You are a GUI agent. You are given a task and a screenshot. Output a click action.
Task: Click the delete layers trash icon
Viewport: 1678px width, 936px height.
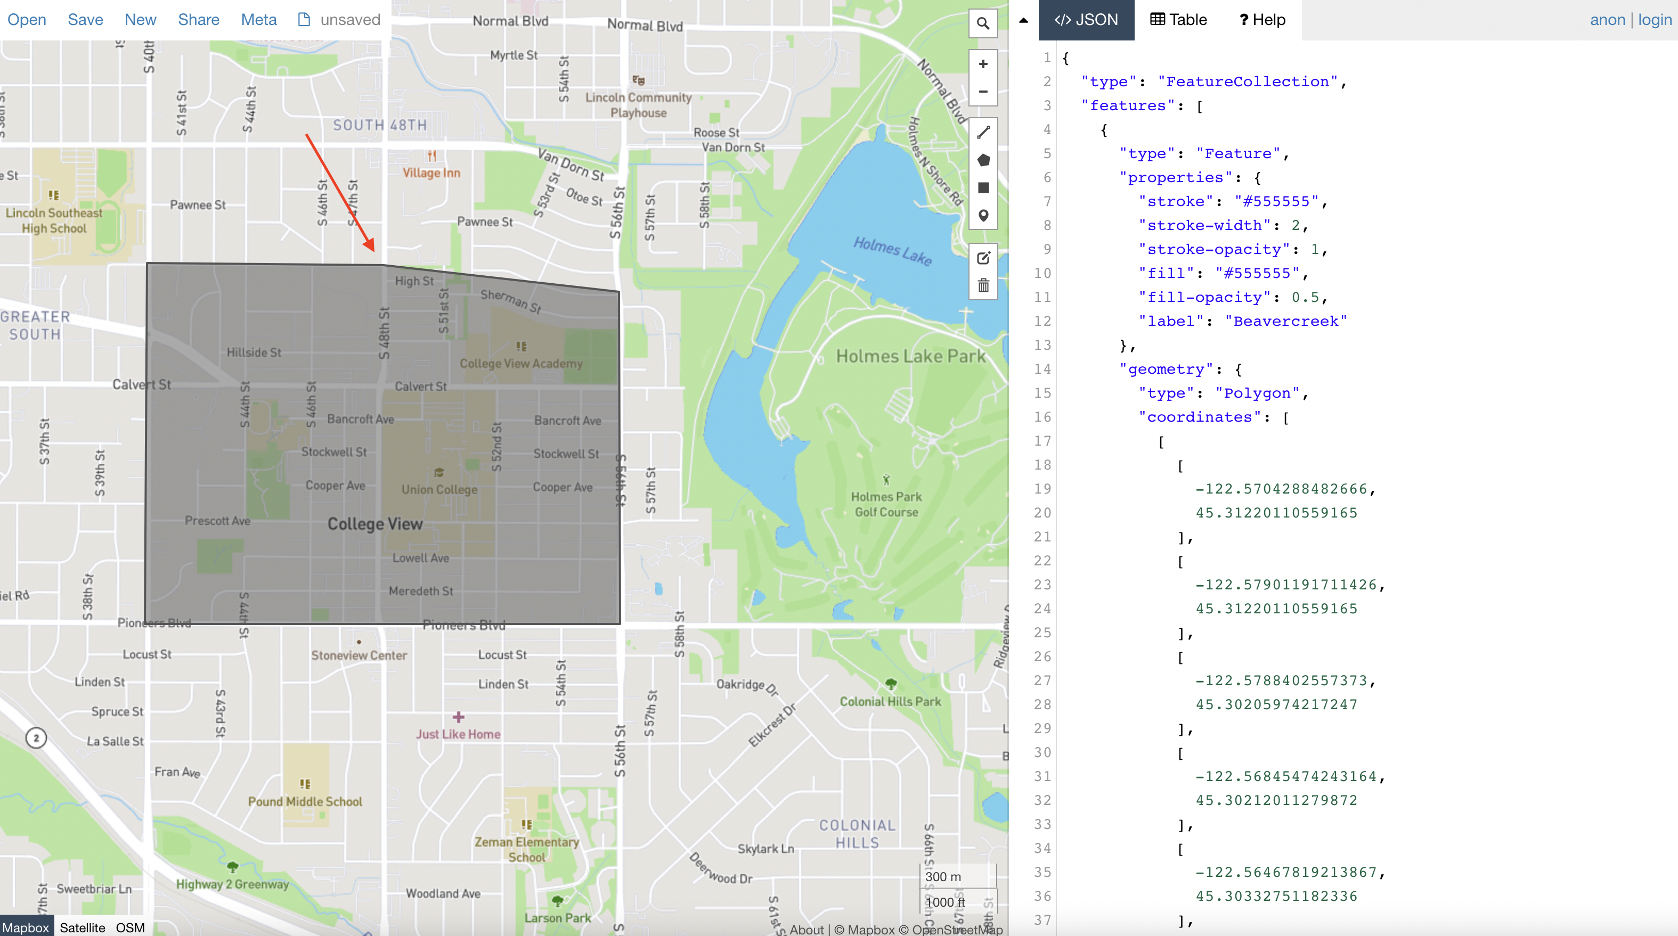[983, 285]
